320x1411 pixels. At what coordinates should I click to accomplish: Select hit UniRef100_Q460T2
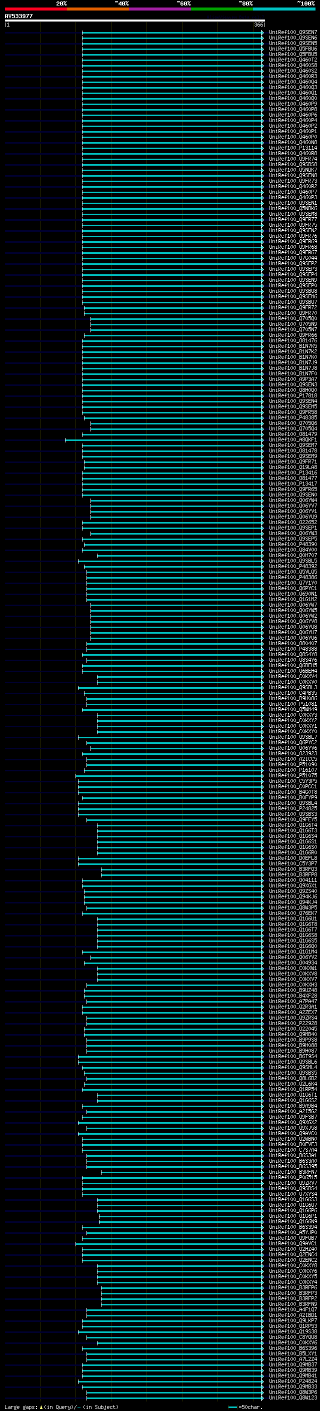click(x=293, y=60)
